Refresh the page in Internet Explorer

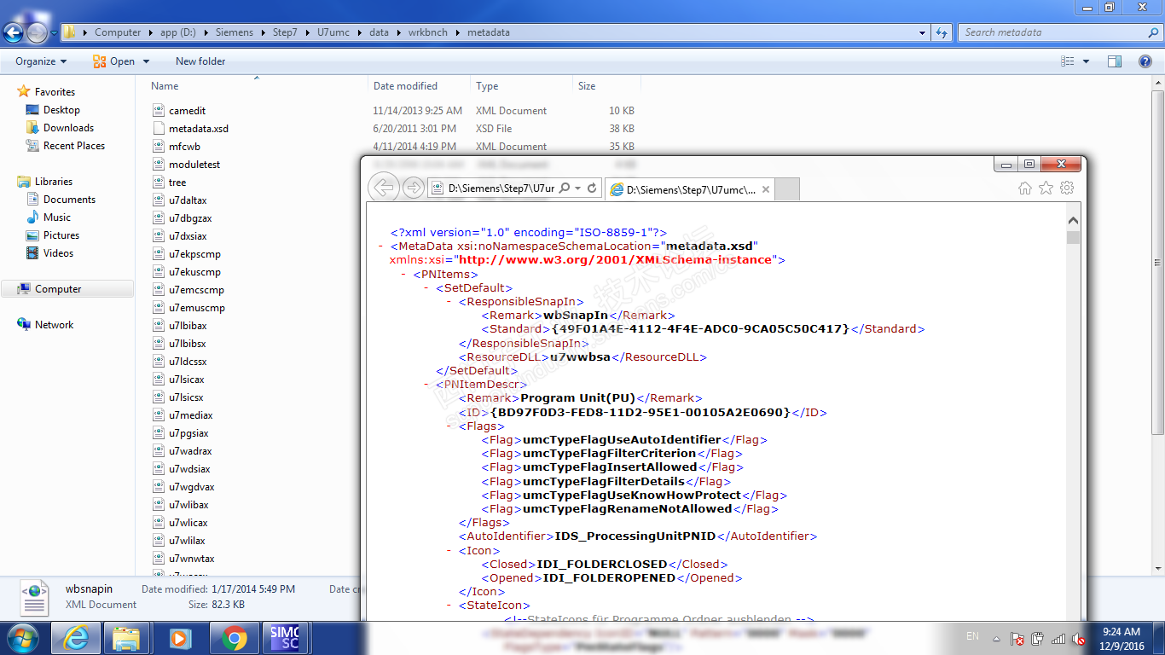[593, 188]
